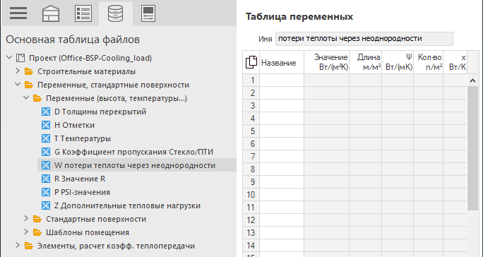
Task: Select row header number 5
Action: click(251, 131)
